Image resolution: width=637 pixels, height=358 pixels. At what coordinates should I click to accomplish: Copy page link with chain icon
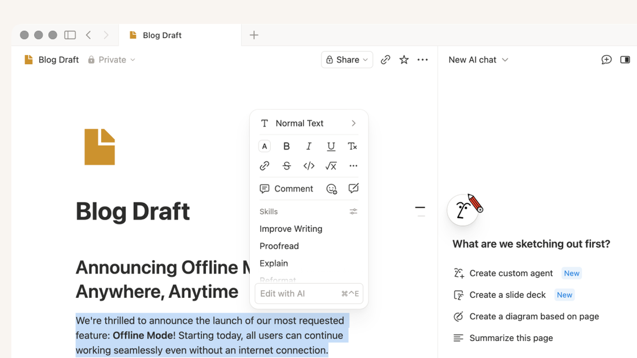click(x=385, y=60)
